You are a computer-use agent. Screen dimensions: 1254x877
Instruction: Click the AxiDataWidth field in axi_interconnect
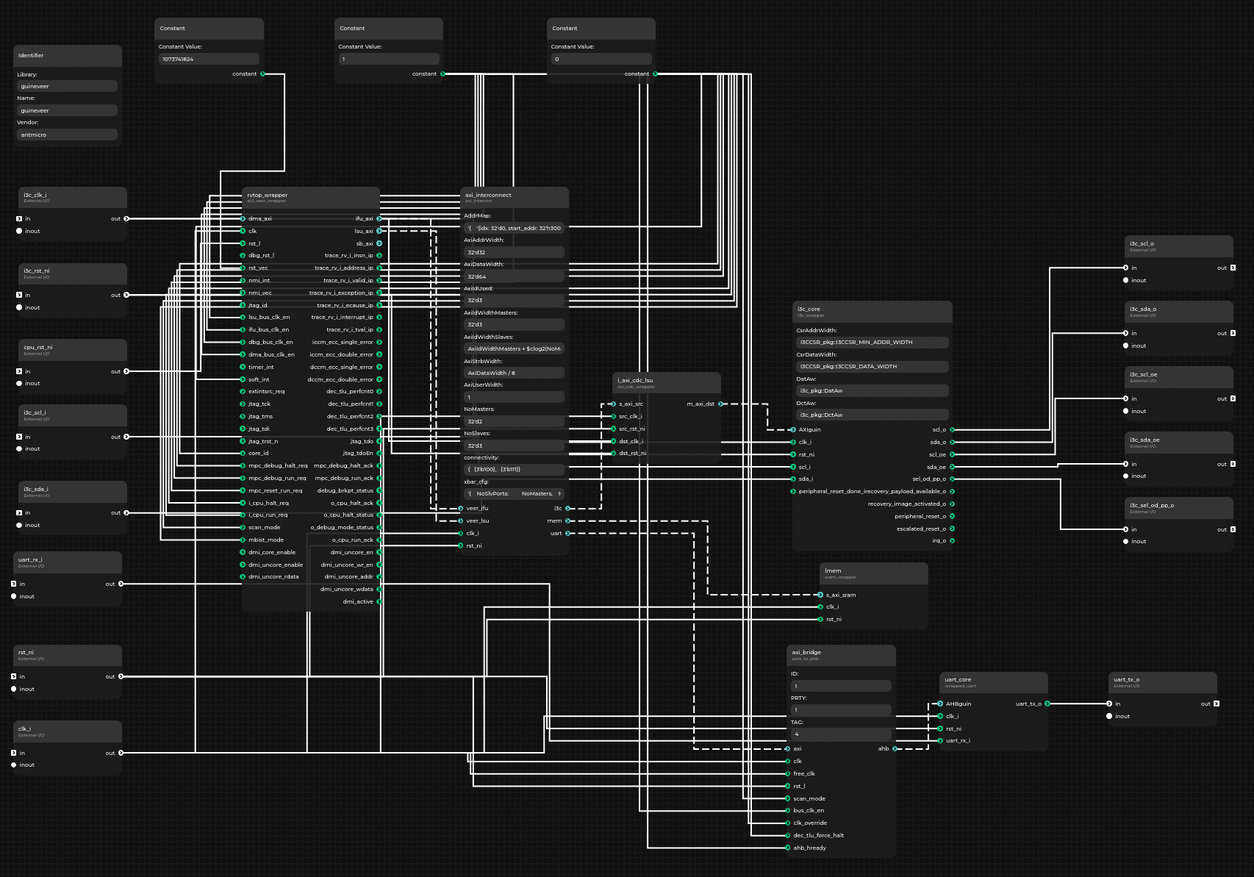pyautogui.click(x=514, y=276)
